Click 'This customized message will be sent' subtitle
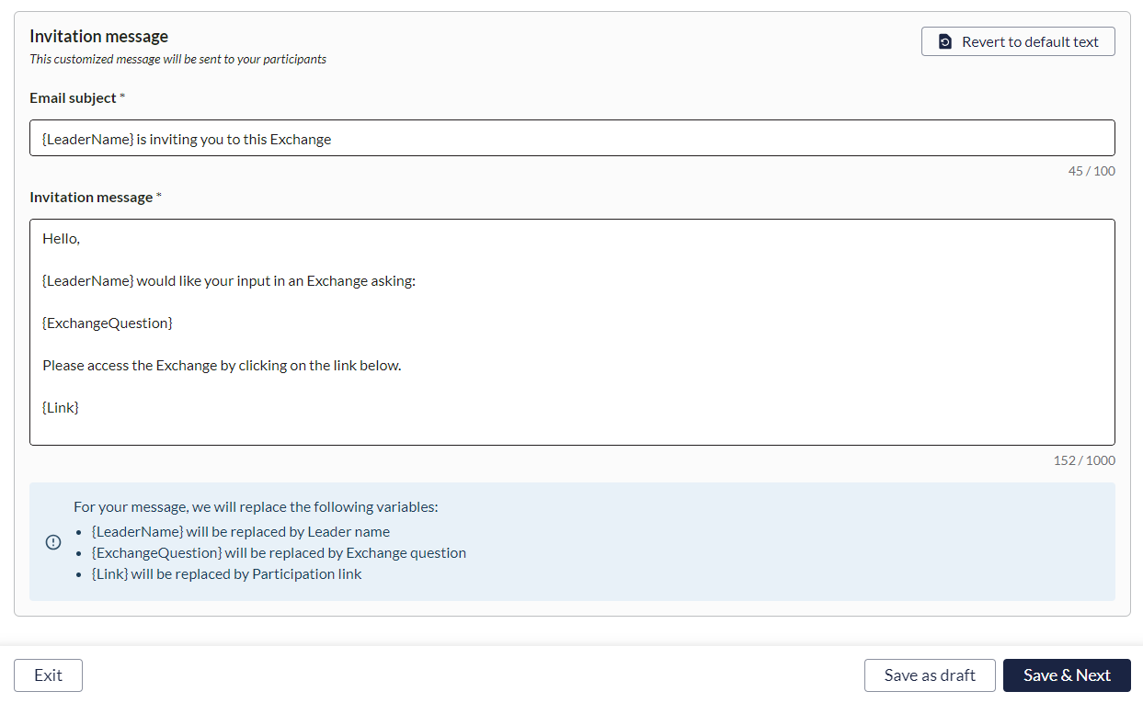1143x703 pixels. click(177, 60)
